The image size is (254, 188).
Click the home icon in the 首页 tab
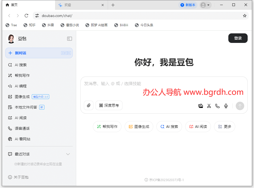point(7,5)
